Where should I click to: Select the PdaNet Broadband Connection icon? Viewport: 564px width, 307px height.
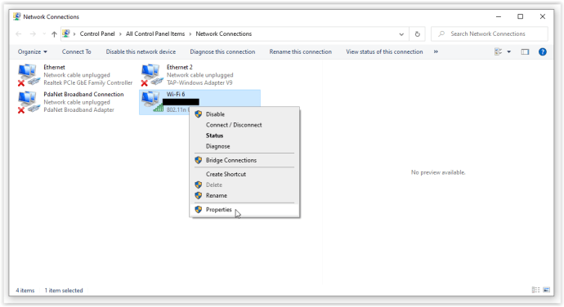29,102
